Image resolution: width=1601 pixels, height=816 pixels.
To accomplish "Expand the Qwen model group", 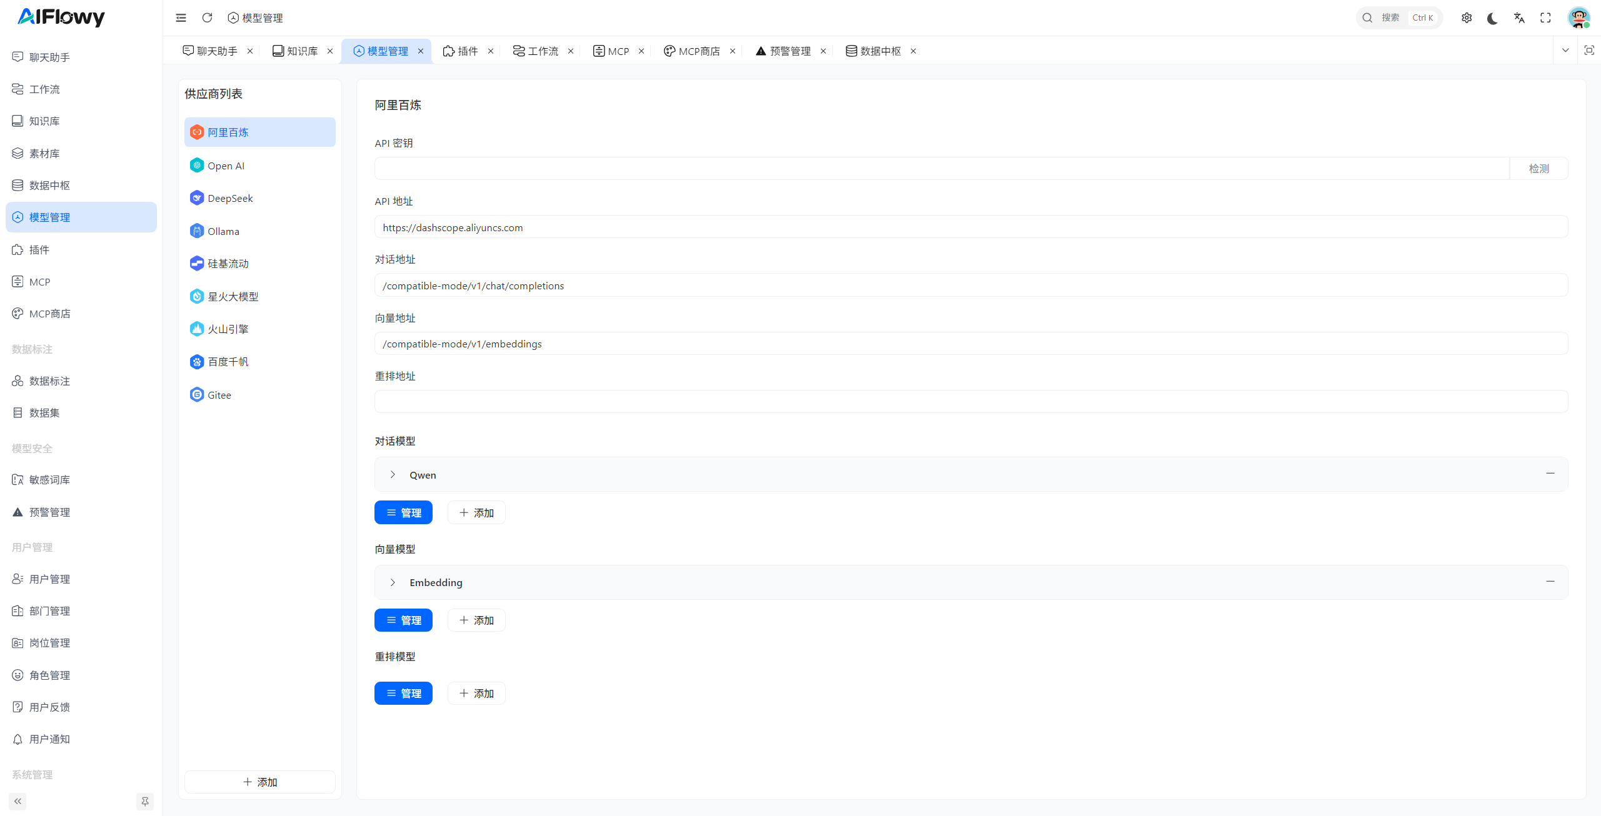I will (x=393, y=475).
